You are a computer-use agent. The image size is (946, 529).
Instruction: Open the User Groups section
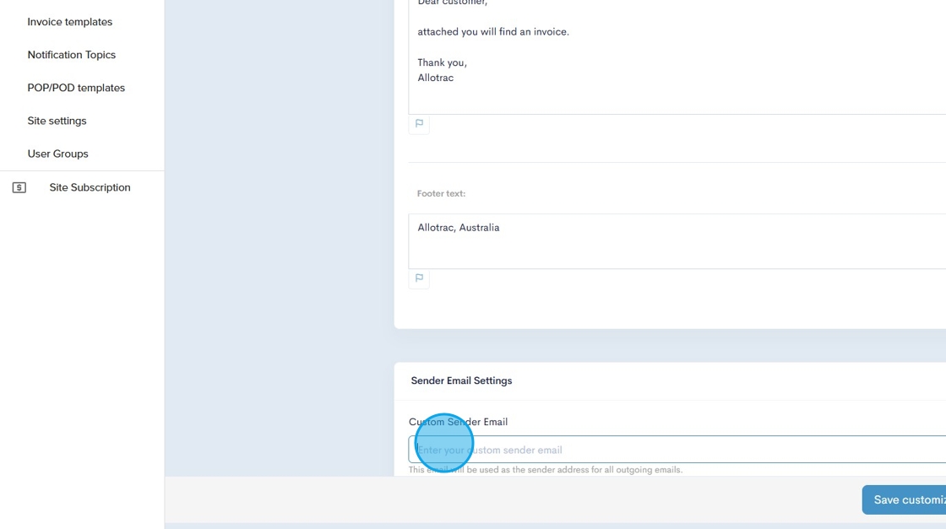[57, 154]
